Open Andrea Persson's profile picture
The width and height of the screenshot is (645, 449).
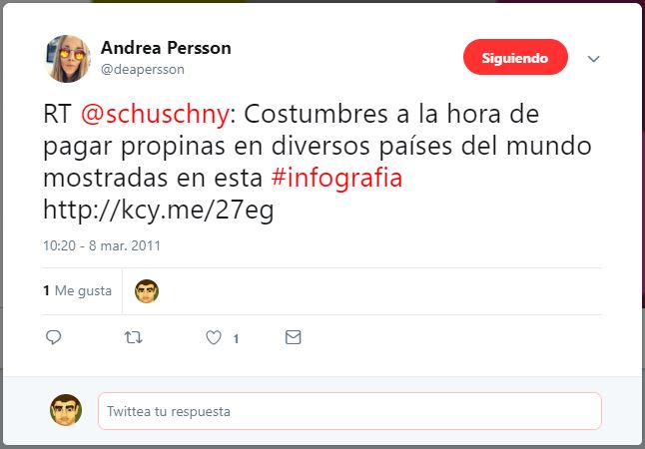pyautogui.click(x=68, y=59)
